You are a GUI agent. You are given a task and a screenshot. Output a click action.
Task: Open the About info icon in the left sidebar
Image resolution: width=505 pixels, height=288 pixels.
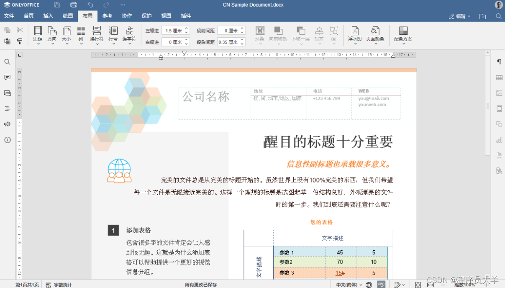(8, 140)
